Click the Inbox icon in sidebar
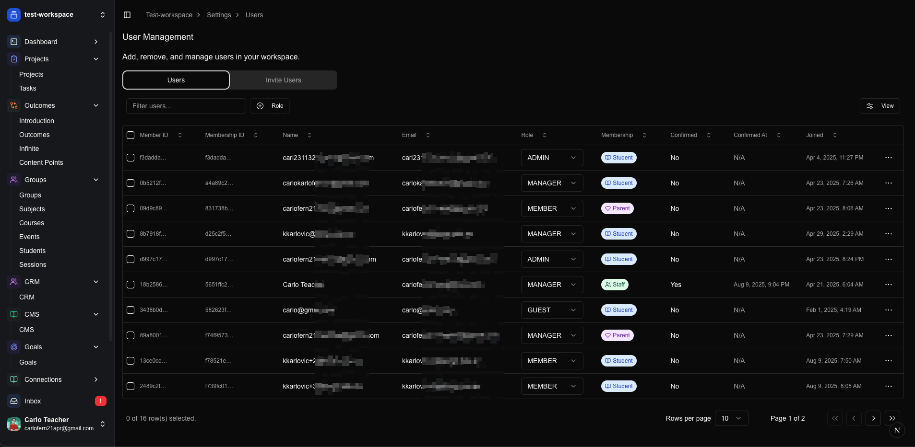 [x=14, y=401]
